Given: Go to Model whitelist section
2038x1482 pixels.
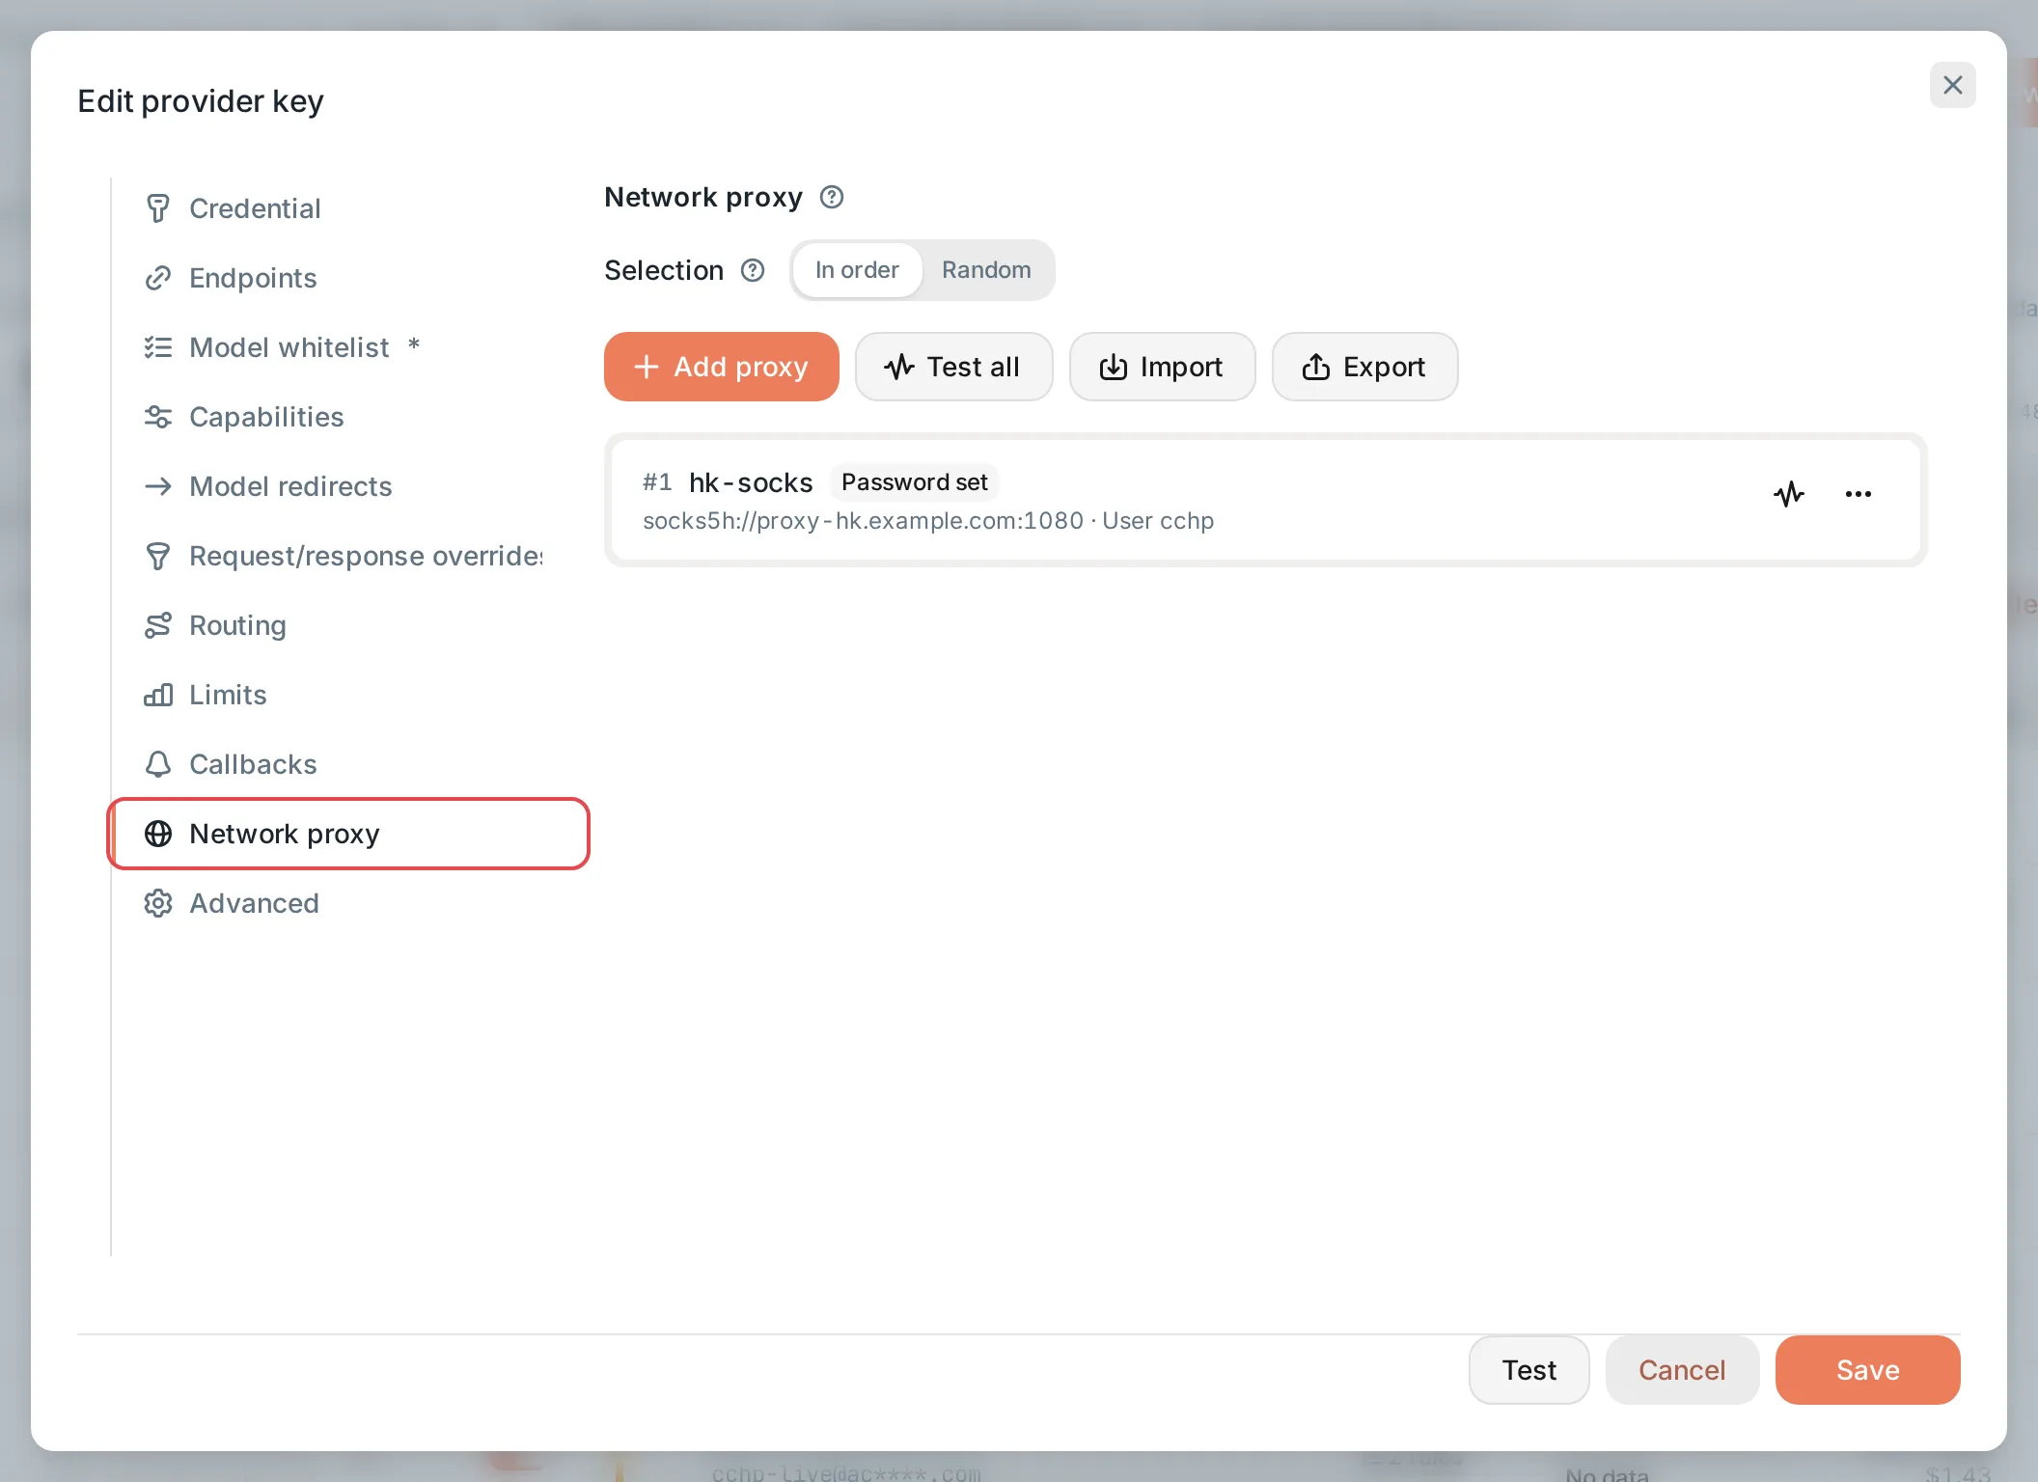Looking at the screenshot, I should pos(347,347).
